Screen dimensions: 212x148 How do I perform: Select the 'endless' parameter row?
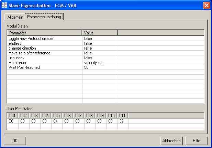coord(106,43)
